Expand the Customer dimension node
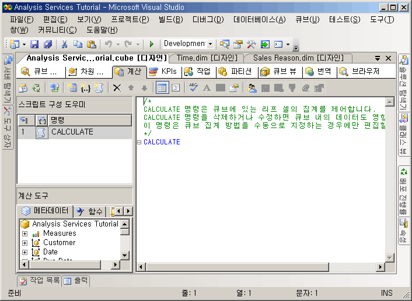Image resolution: width=412 pixels, height=301 pixels. (25, 243)
